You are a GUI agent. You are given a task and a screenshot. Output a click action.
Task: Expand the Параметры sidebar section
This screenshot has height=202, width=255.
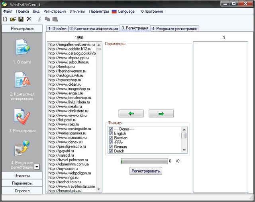click(x=22, y=183)
